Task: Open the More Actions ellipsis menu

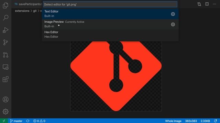Action: 214,4
